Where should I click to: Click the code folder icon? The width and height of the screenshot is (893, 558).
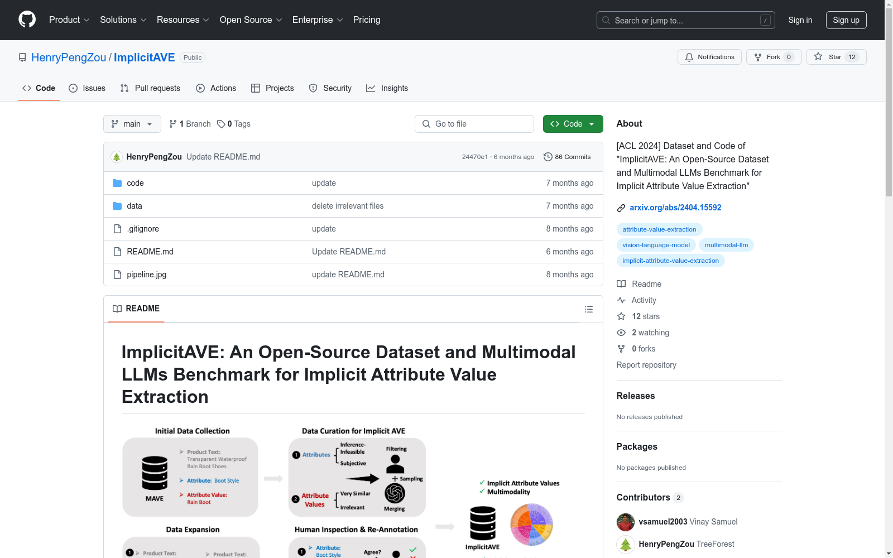tap(117, 183)
